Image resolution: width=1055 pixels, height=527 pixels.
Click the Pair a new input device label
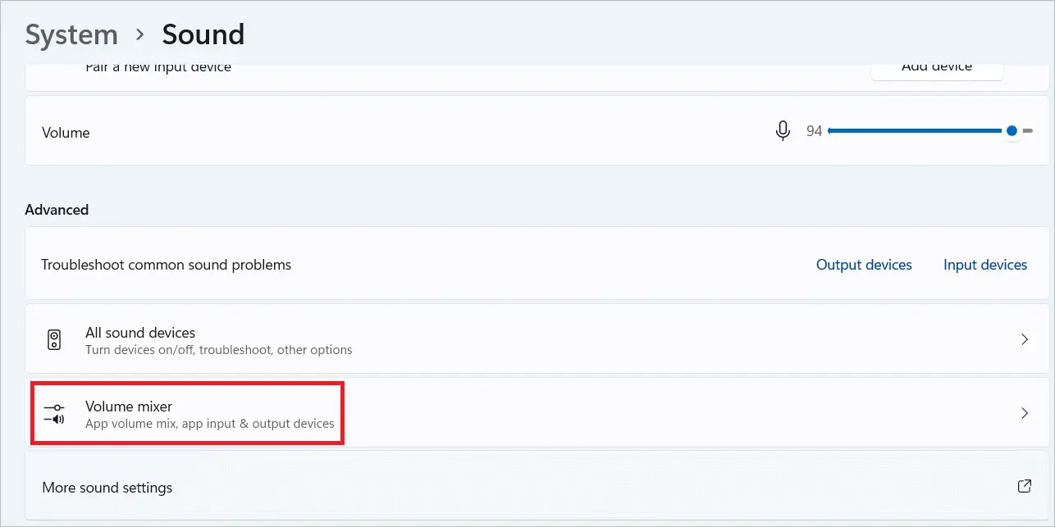(x=158, y=68)
